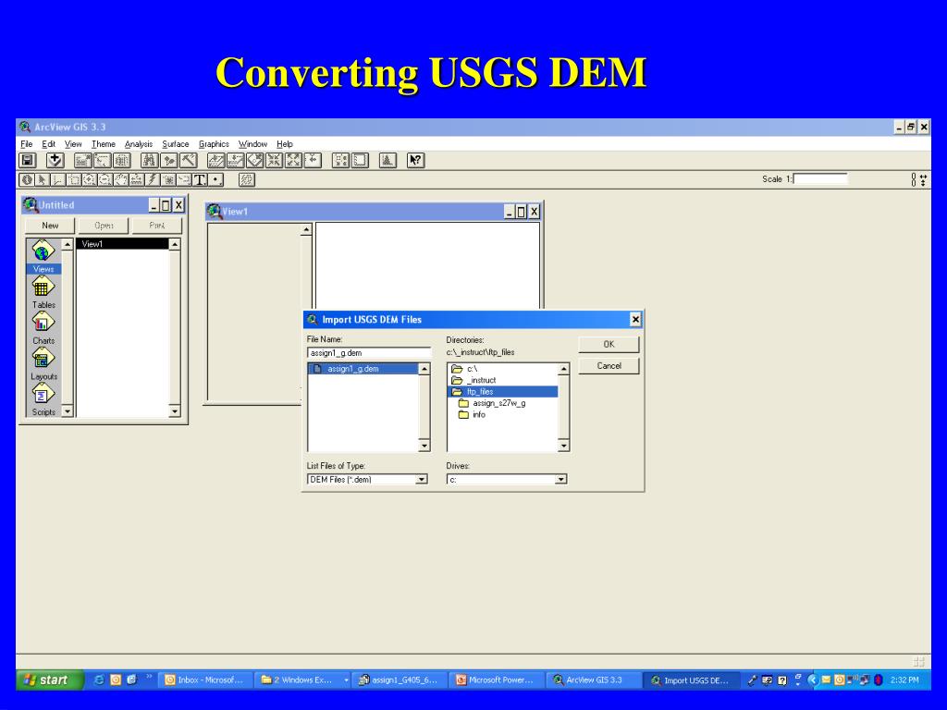947x710 pixels.
Task: Open the File menu
Action: coord(27,143)
